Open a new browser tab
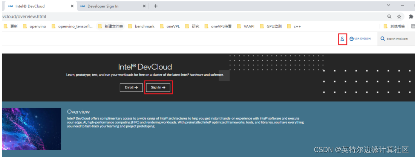The image size is (415, 157). point(156,6)
